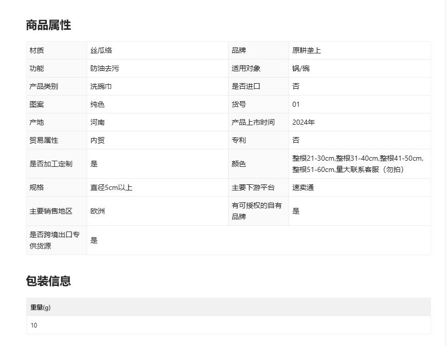Select the 纯色 pattern value
Viewport: 448px width, 346px height.
click(97, 104)
